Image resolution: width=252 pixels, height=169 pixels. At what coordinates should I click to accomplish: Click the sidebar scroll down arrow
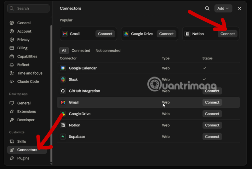51,164
